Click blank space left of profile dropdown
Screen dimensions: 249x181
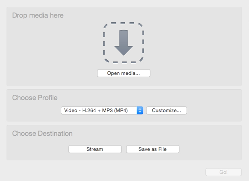pos(33,111)
